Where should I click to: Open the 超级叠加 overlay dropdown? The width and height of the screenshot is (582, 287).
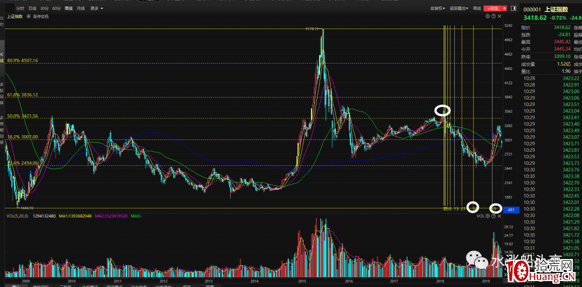tap(459, 8)
